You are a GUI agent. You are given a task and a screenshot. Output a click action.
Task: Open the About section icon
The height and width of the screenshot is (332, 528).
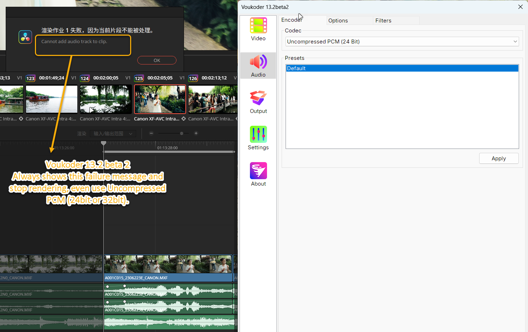pos(258,171)
